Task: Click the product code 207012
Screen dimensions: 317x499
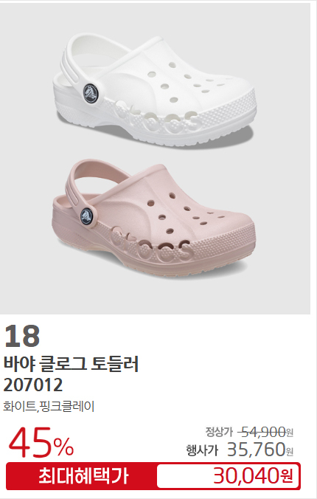Action: [33, 385]
